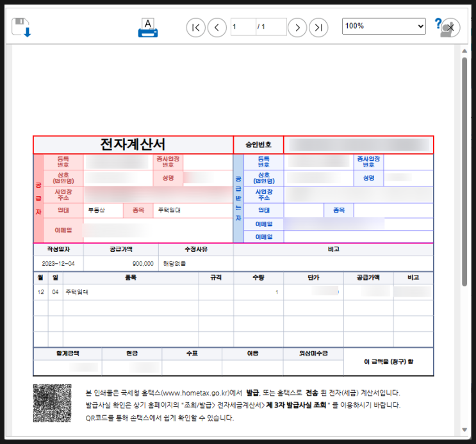Click the 어음 header
Screen dimensions: 476x444
click(x=252, y=354)
